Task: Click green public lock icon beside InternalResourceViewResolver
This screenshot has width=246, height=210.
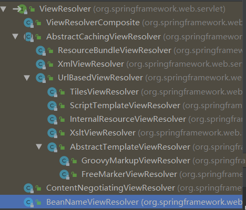Action: click(62, 119)
